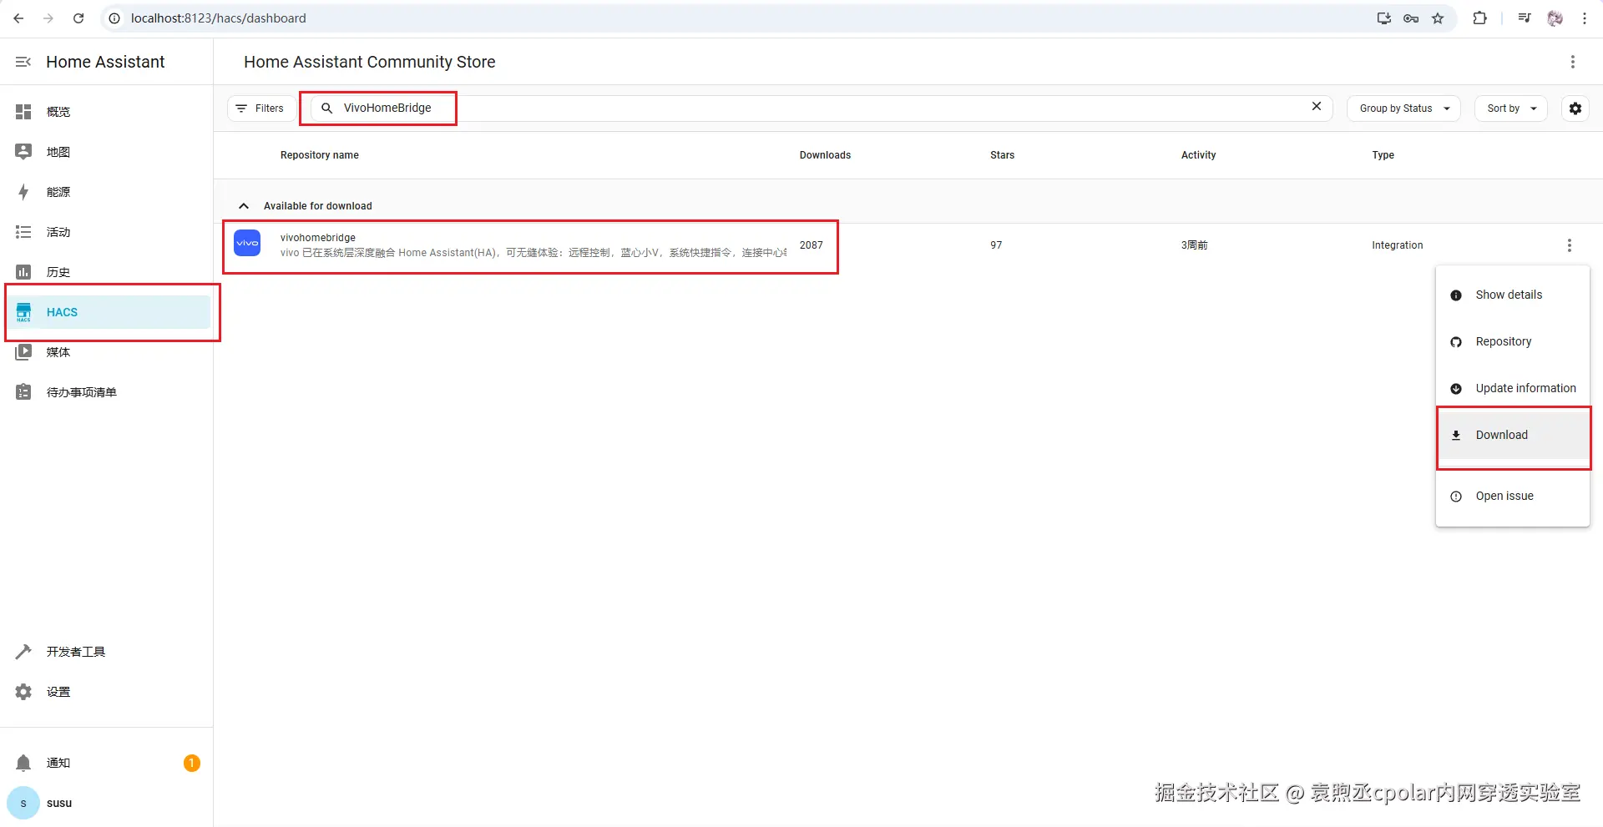
Task: Click the install app icon in address bar
Action: coord(1384,18)
